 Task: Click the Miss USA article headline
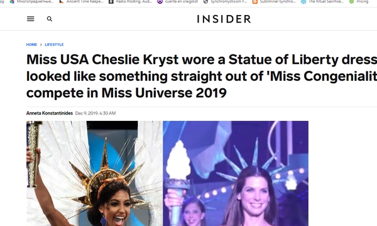202,76
